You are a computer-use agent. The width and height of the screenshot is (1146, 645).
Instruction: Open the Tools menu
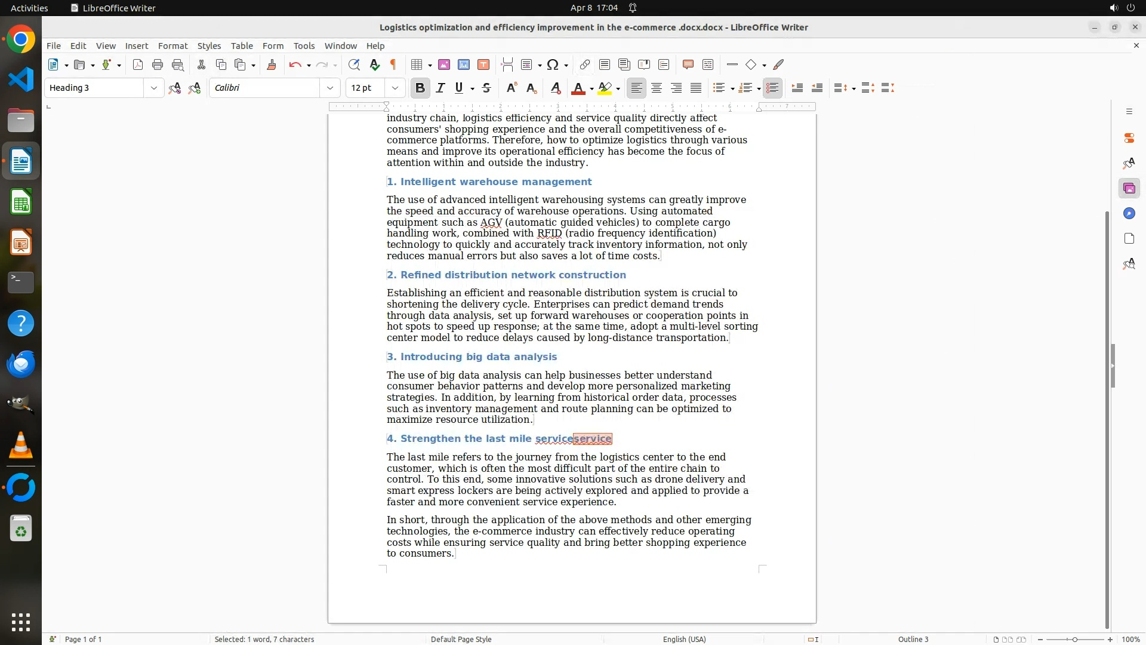pos(304,46)
